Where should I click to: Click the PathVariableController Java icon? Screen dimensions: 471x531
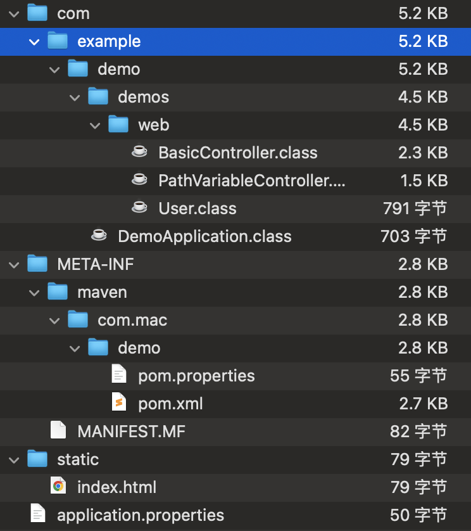139,181
